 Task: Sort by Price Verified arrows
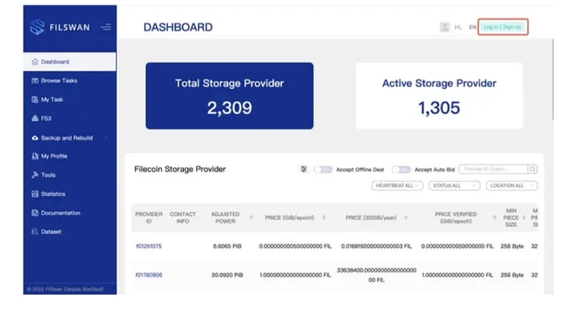pyautogui.click(x=494, y=217)
